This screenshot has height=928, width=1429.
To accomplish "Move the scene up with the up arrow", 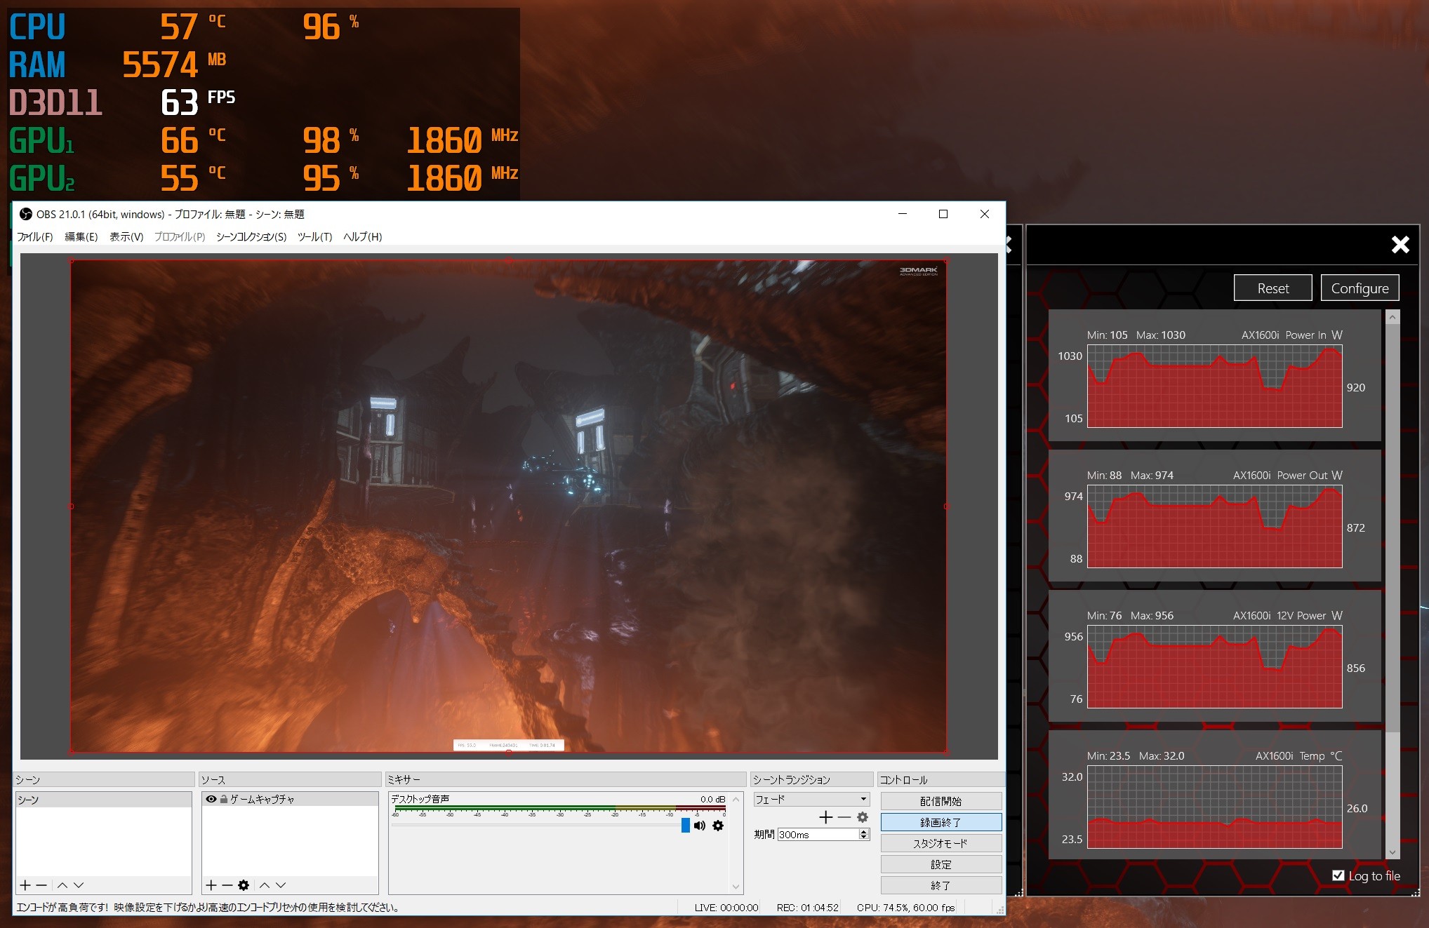I will tap(62, 885).
